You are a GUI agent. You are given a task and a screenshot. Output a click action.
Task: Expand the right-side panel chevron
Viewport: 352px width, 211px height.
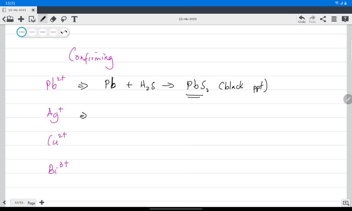pos(347,99)
